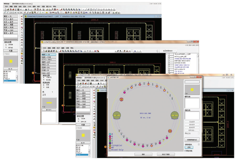This screenshot has width=235, height=160.
Task: Select the Circle drawing tool in back toolbar
Action: [x=91, y=9]
